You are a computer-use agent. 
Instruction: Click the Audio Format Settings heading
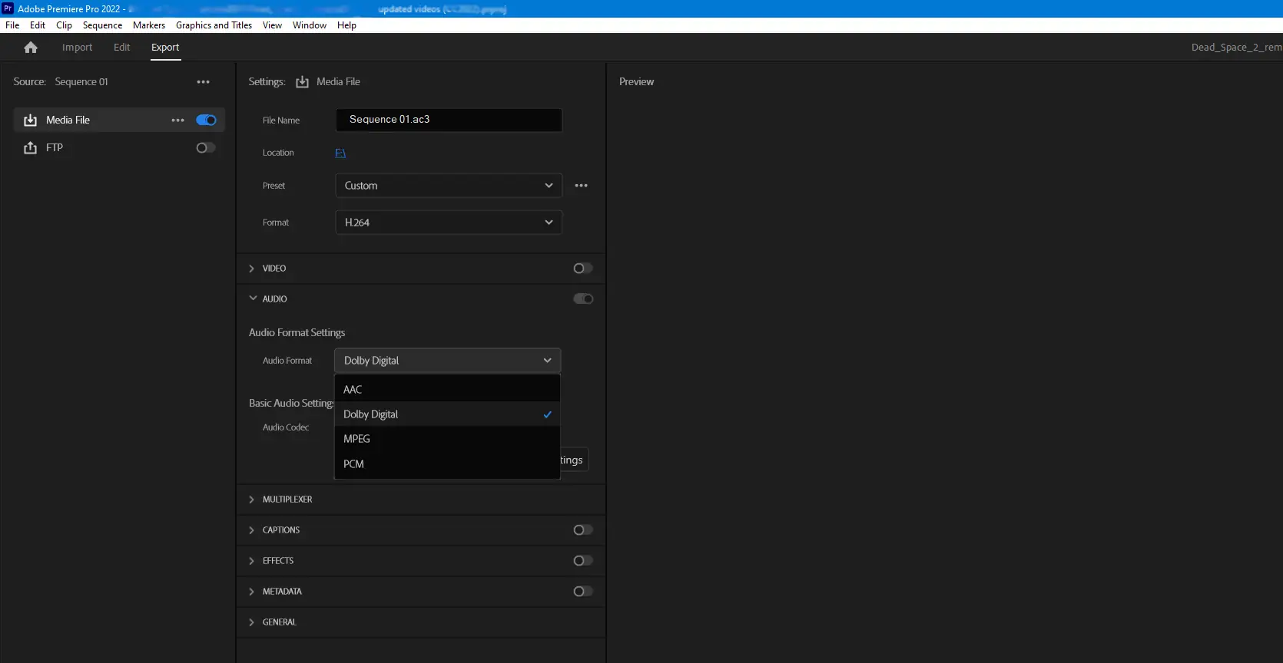tap(297, 333)
